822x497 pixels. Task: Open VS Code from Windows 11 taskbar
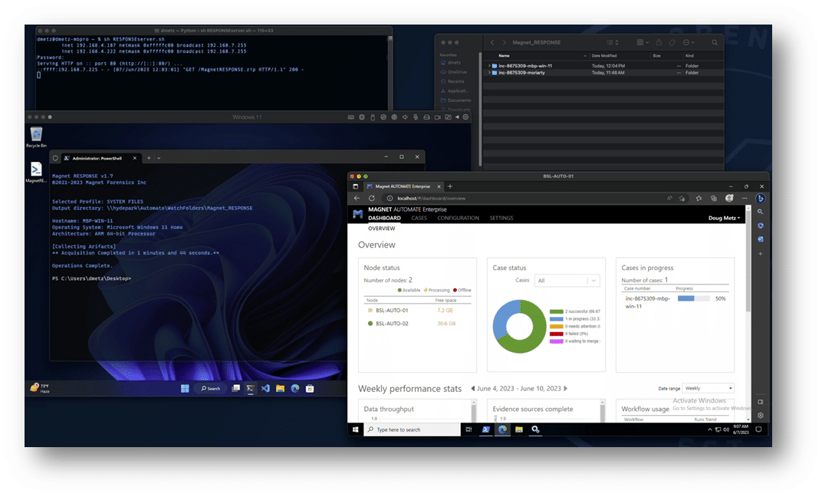265,389
